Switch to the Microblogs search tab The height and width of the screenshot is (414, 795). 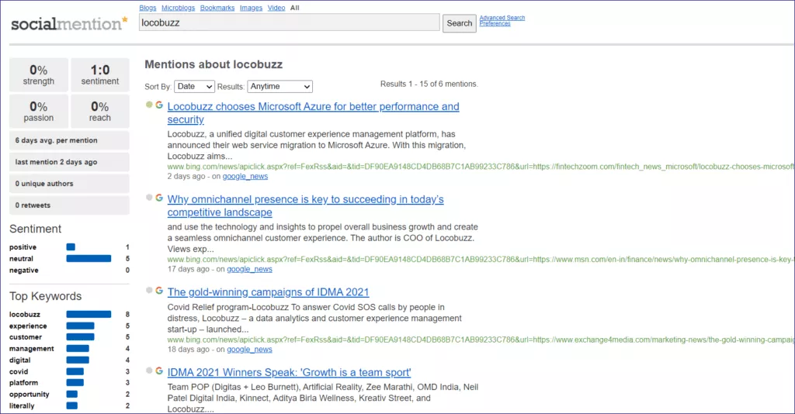coord(178,8)
